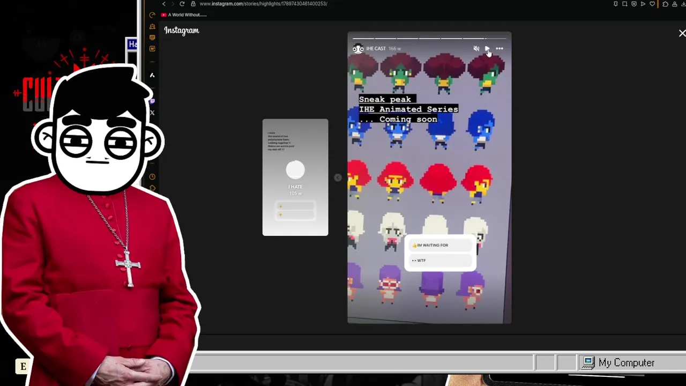The width and height of the screenshot is (686, 386).
Task: Open the IHE CAST username link
Action: tap(376, 49)
